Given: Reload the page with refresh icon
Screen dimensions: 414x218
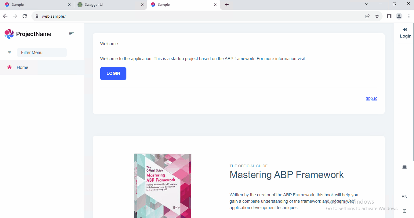Looking at the screenshot, I should coord(25,16).
